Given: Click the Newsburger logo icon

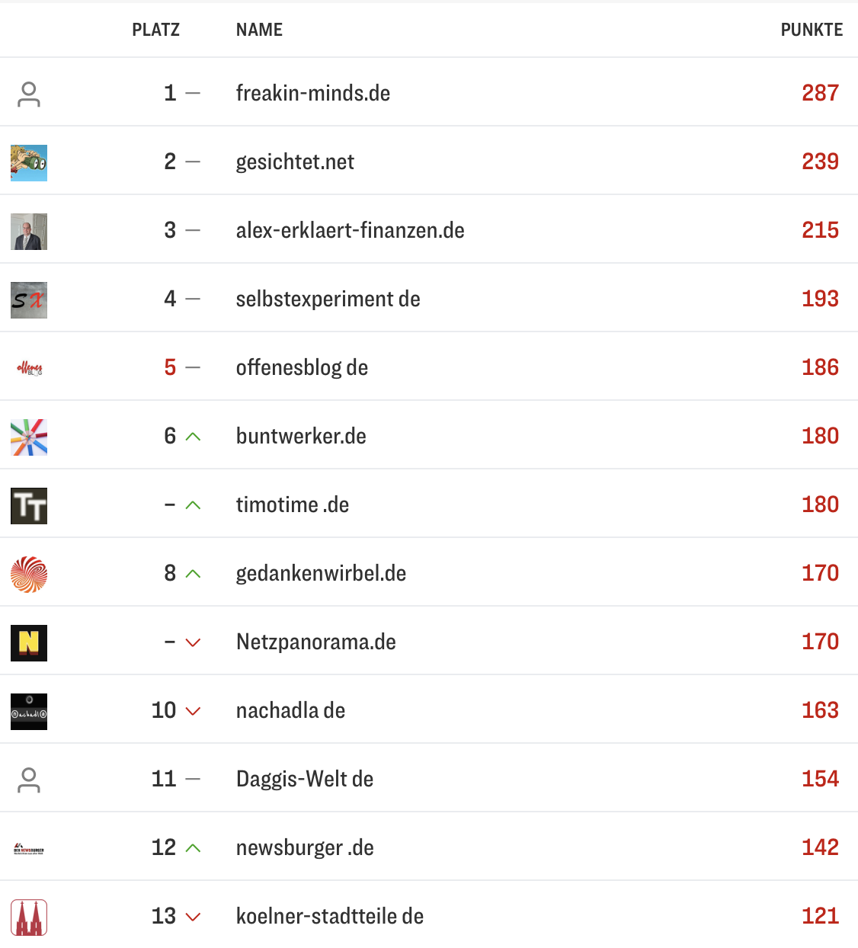Looking at the screenshot, I should coord(28,847).
